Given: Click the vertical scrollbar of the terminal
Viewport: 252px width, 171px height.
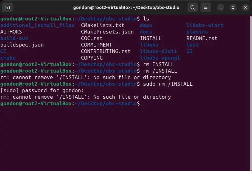Looking at the screenshot, I should tap(251, 93).
